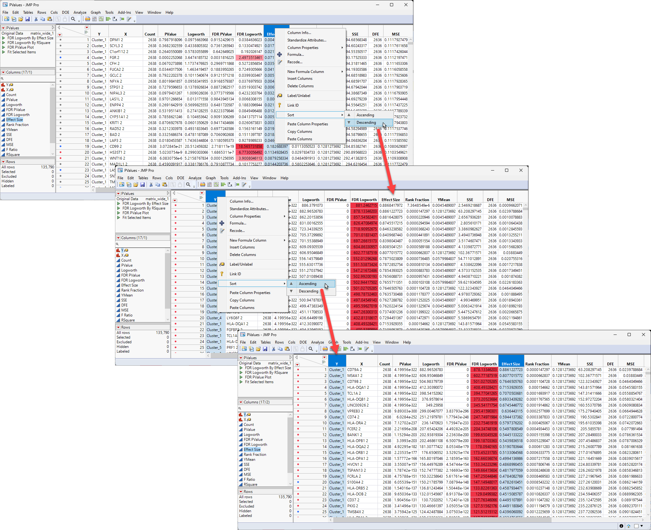
Task: Click column search field in bottom-right window
Action: point(265,408)
